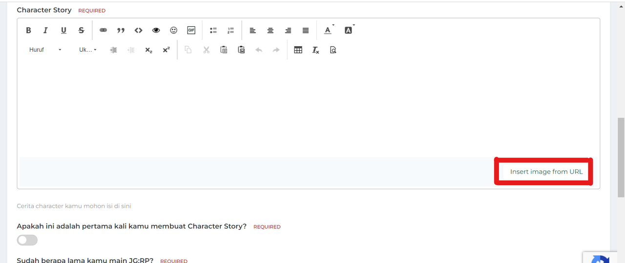This screenshot has width=625, height=263.
Task: Preview the editor content
Action: [333, 50]
